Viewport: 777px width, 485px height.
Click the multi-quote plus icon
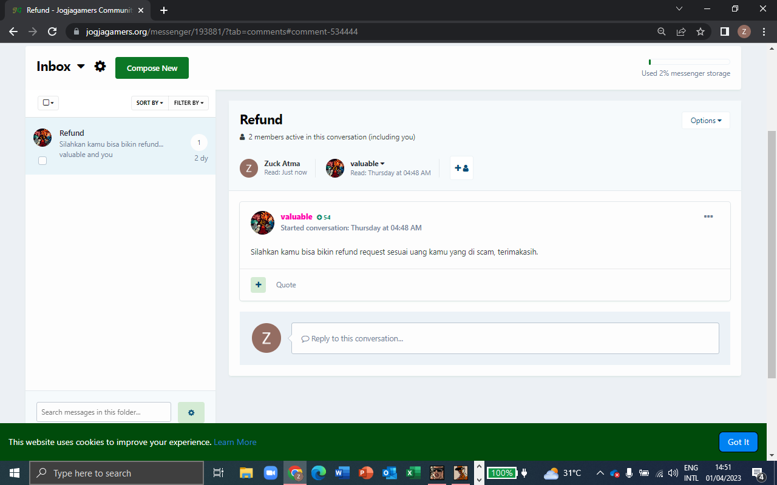click(258, 284)
